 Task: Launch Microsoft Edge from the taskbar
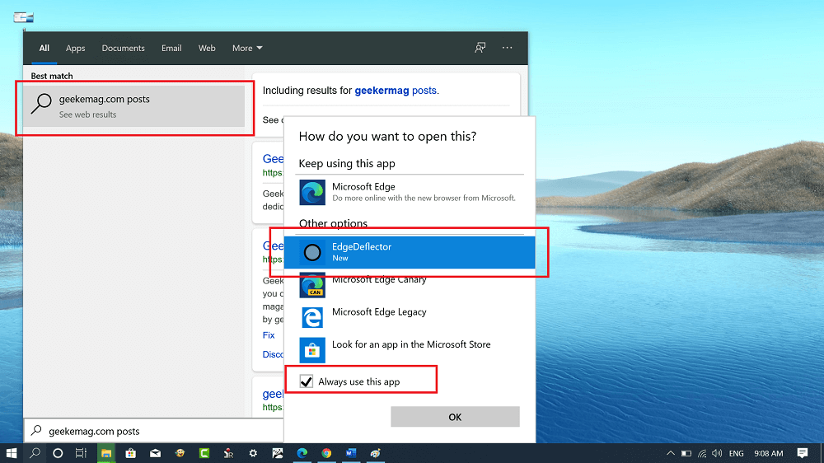(302, 453)
